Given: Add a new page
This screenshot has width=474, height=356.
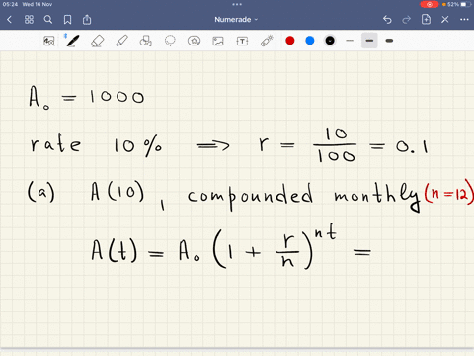Looking at the screenshot, I should pos(426,19).
